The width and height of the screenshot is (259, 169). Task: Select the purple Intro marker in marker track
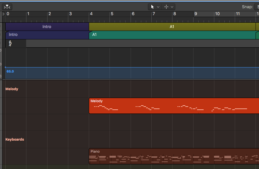point(47,35)
